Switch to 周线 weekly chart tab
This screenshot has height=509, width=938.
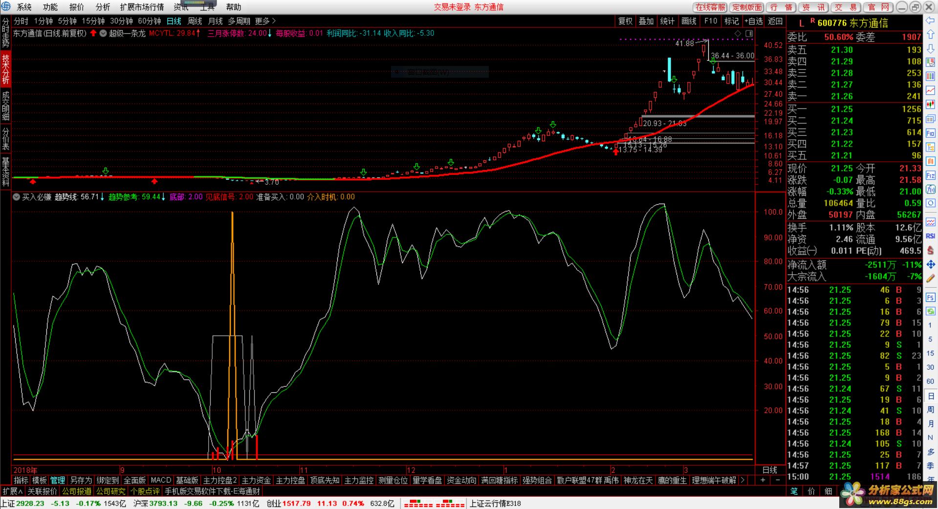(x=195, y=21)
